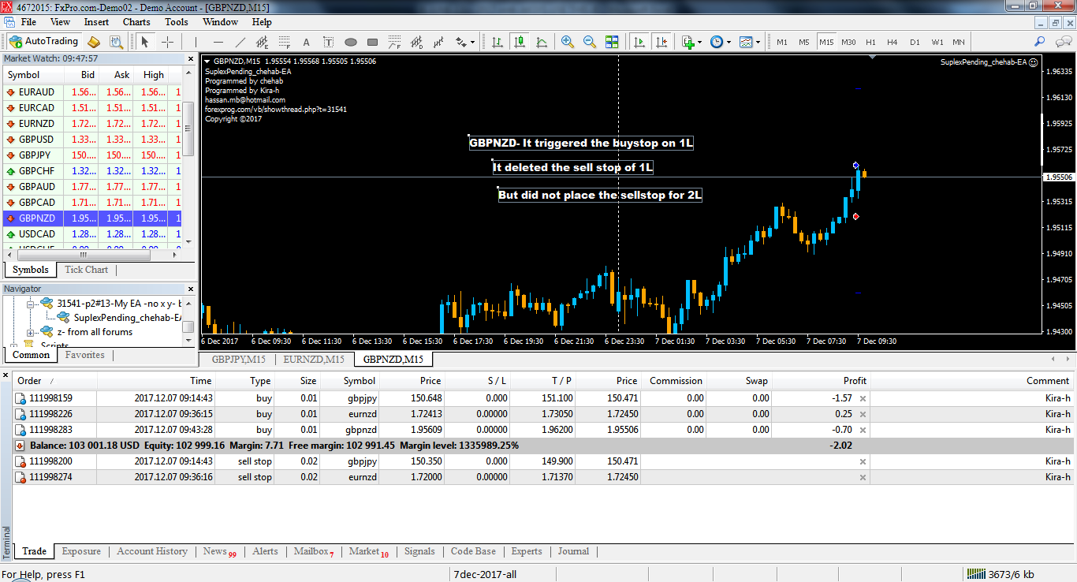
Task: Select the arrow cursor tool
Action: 145,42
